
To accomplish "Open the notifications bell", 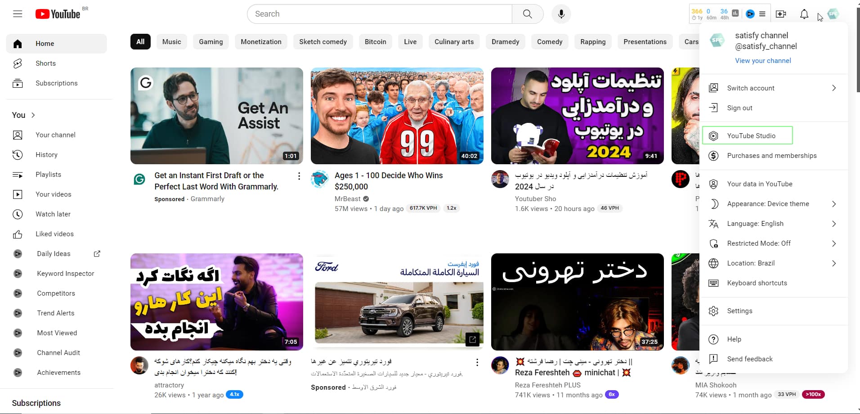I will click(x=804, y=14).
